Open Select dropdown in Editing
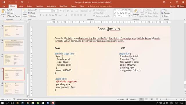This screenshot has width=186, height=105. click(166, 16)
